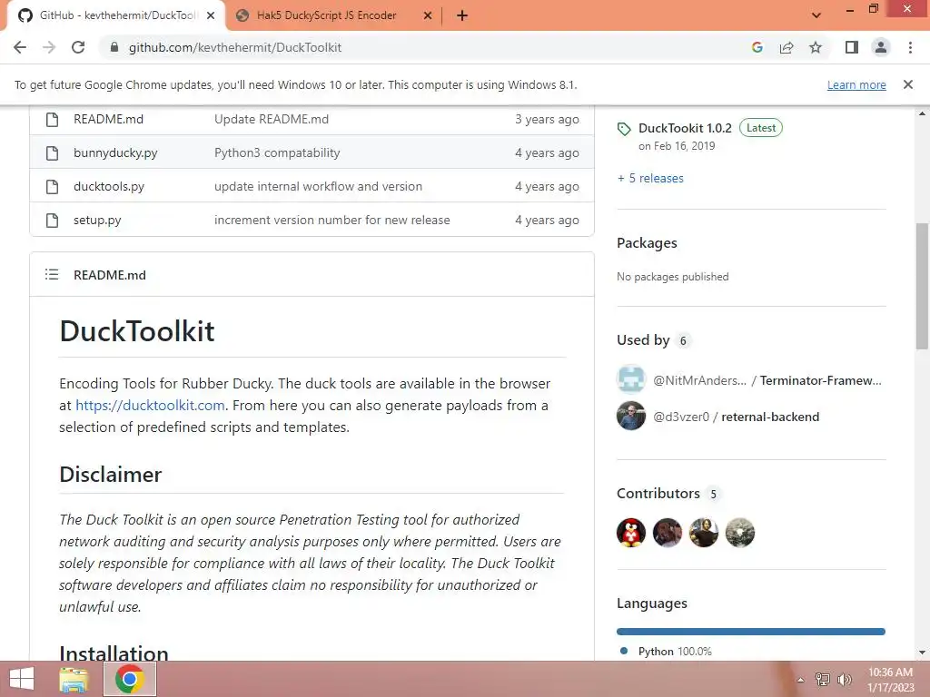The width and height of the screenshot is (930, 697).
Task: Open the 'Python3 compatability' commit message
Action: point(277,152)
